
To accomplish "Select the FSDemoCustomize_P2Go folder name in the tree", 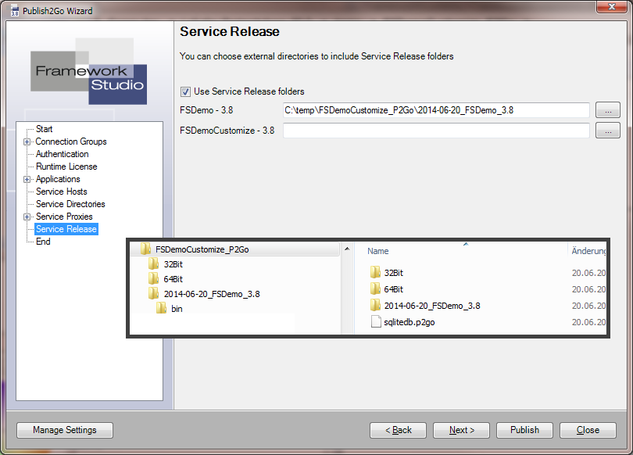I will 202,249.
